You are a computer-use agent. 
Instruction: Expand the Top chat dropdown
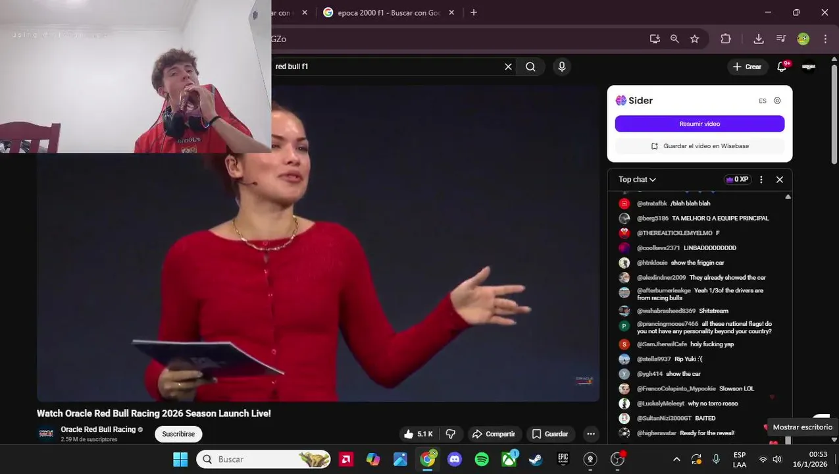(x=637, y=180)
